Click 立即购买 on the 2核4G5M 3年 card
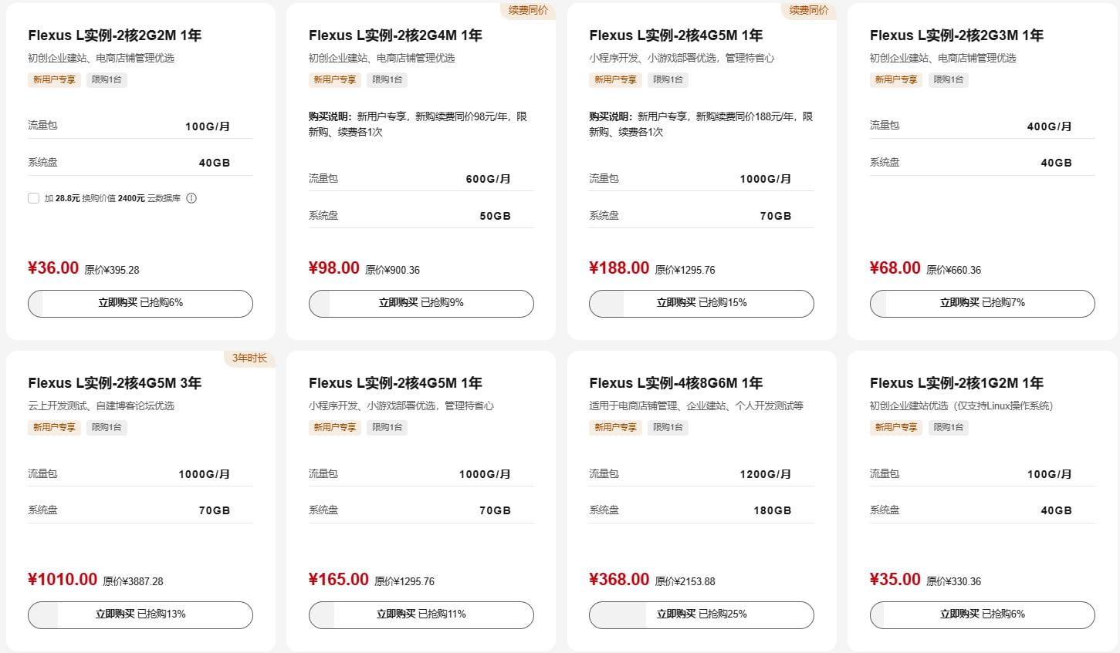 point(140,614)
